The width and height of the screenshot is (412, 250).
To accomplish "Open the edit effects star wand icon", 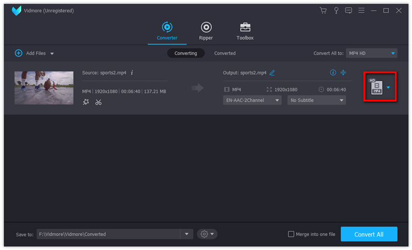I will click(86, 102).
